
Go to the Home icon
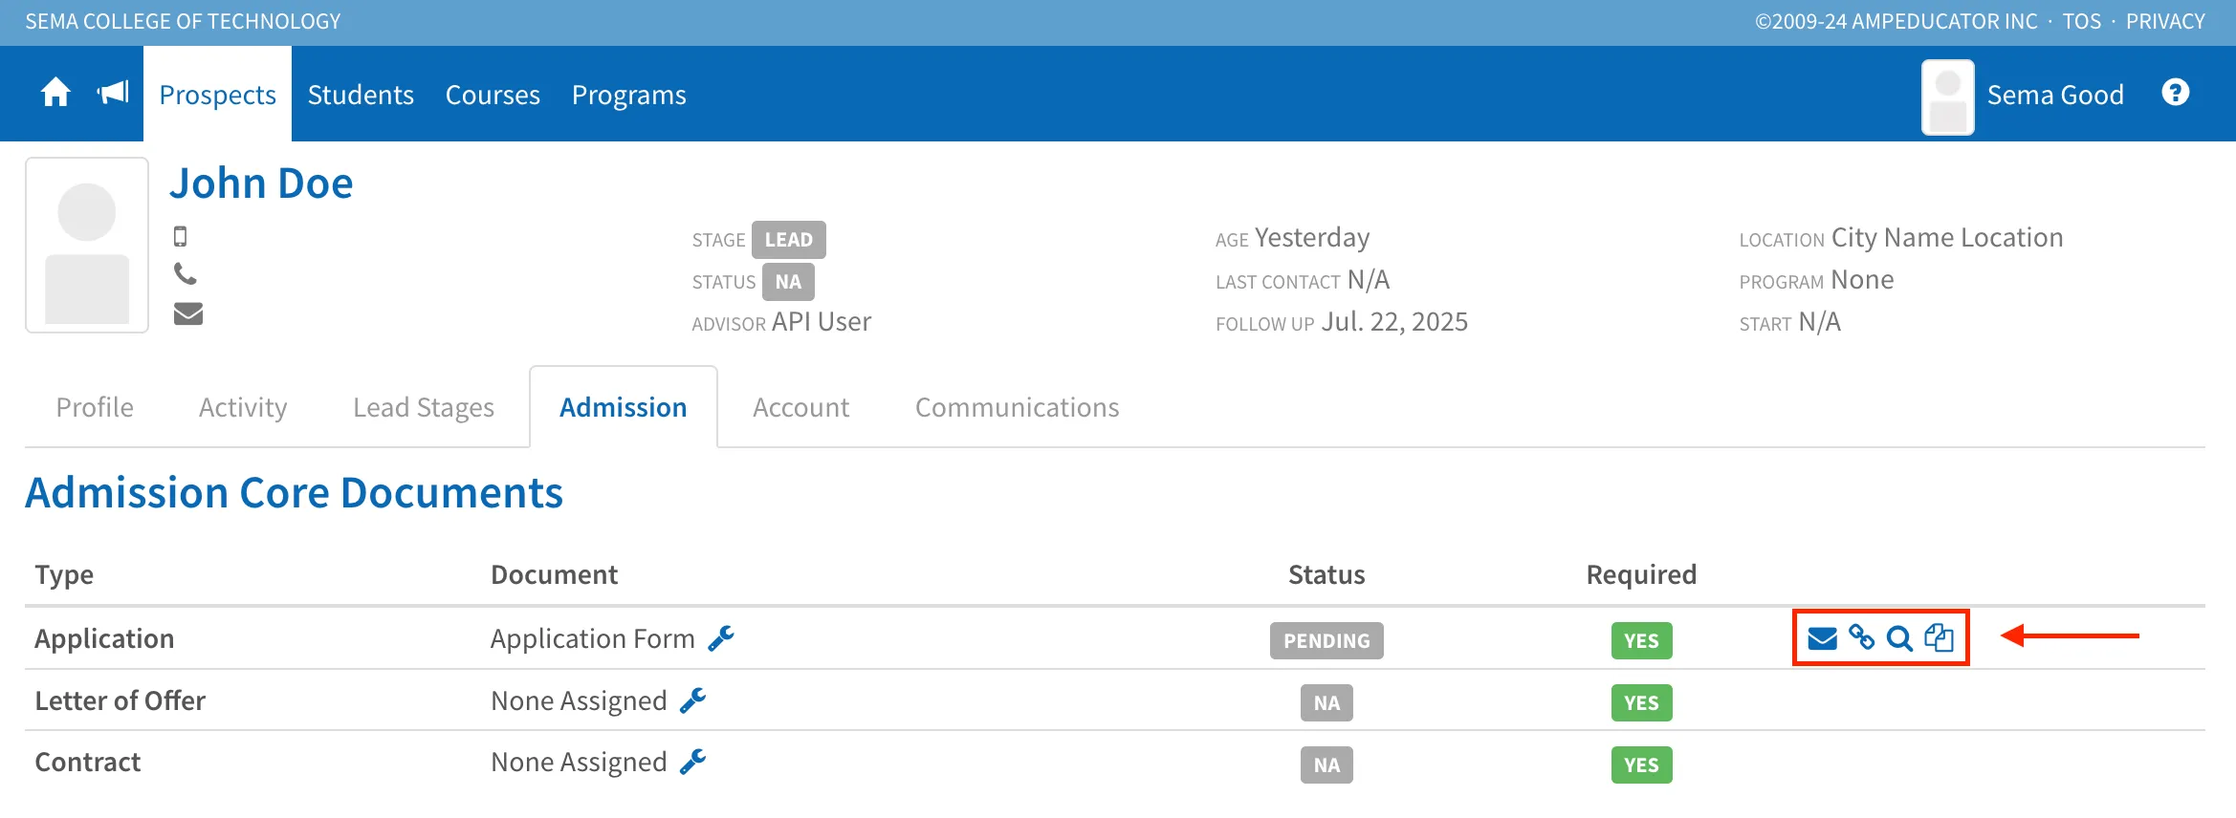tap(55, 93)
